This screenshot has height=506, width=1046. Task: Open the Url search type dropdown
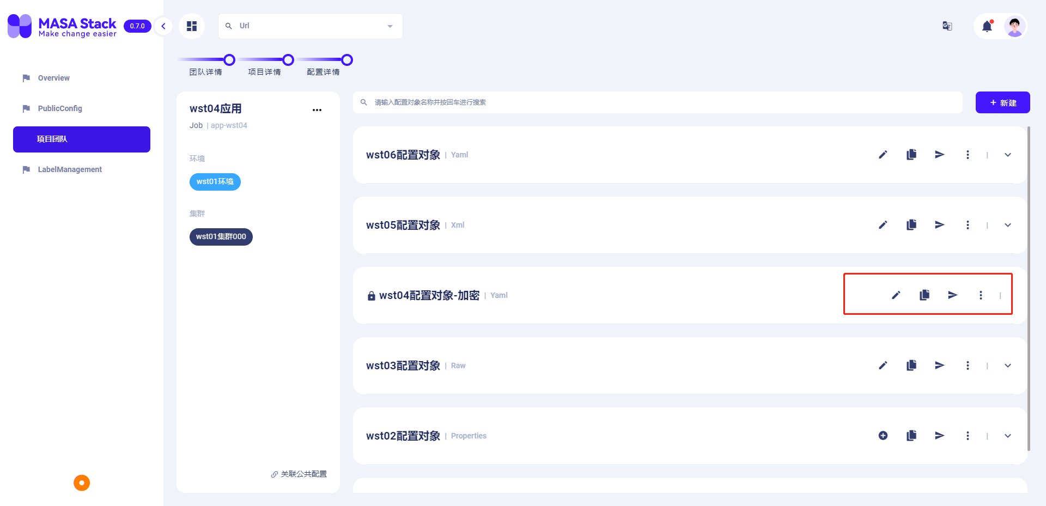pos(389,26)
